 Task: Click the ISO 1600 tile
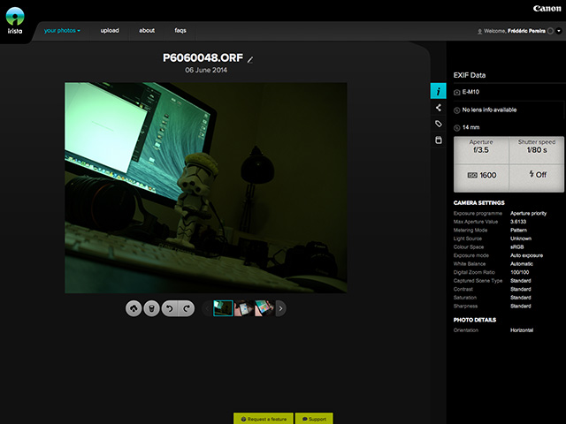481,178
